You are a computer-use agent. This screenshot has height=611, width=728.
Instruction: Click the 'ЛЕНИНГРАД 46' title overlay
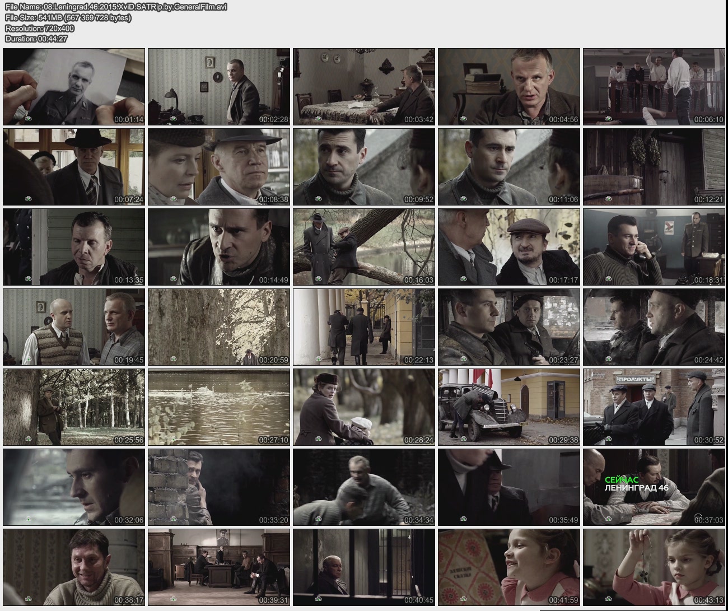636,488
